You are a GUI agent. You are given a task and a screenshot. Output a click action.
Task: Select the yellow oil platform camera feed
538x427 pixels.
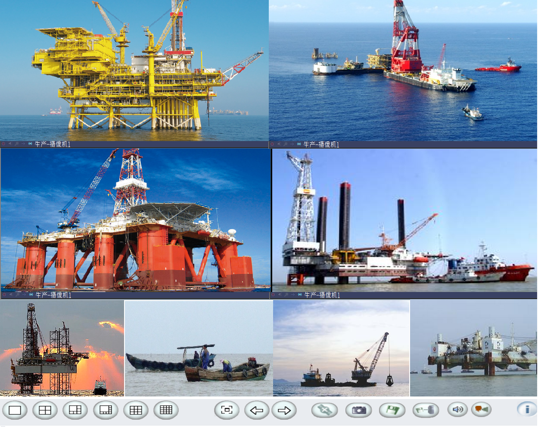point(134,70)
